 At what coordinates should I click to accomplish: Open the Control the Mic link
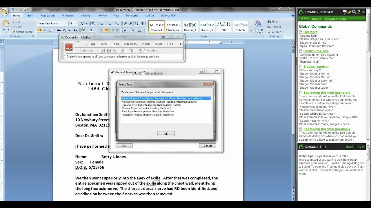316,51
